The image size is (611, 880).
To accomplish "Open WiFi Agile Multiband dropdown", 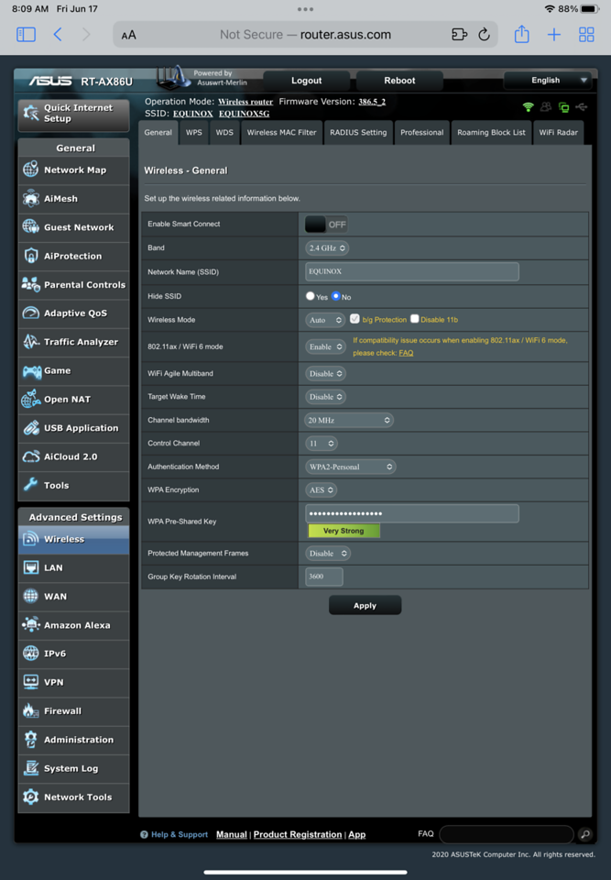I will pyautogui.click(x=326, y=374).
